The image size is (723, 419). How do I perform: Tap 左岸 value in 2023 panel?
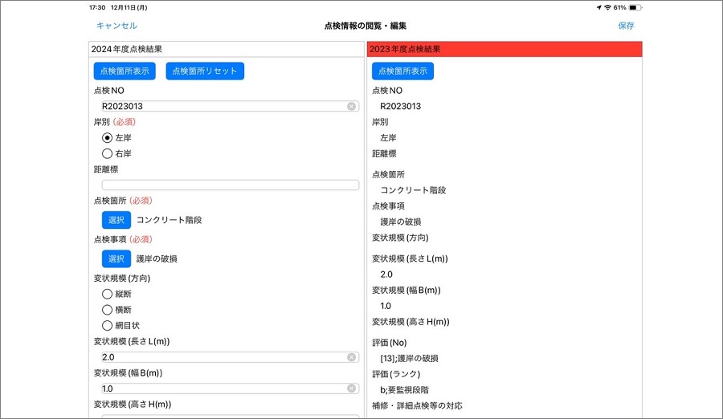pyautogui.click(x=388, y=138)
